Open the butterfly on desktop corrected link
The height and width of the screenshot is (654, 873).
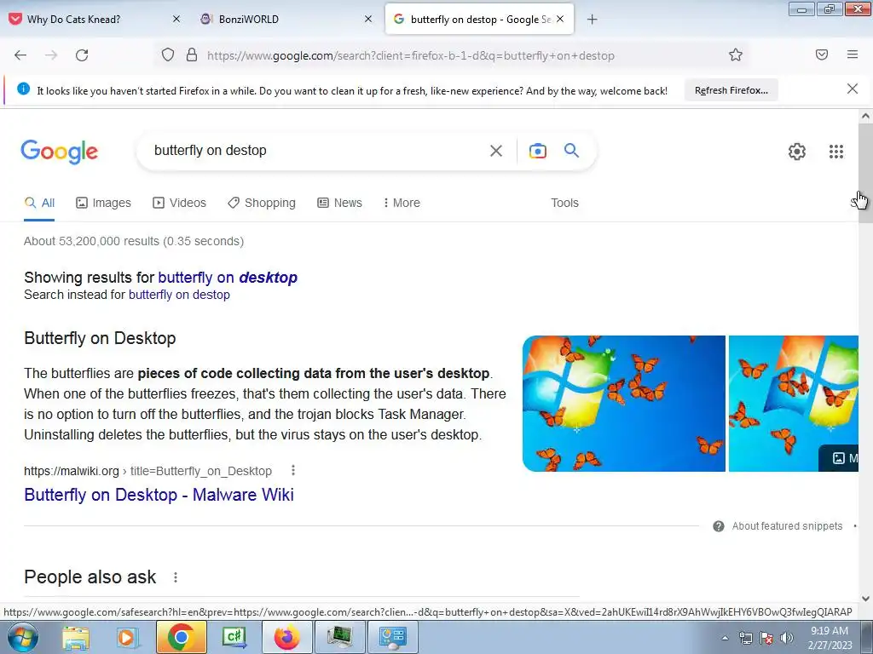coord(228,278)
